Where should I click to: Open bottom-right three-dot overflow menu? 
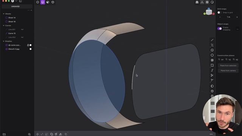(x=211, y=134)
